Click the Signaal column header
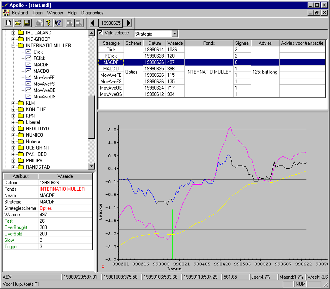Viewport: 330px width, 289px height. tap(242, 43)
